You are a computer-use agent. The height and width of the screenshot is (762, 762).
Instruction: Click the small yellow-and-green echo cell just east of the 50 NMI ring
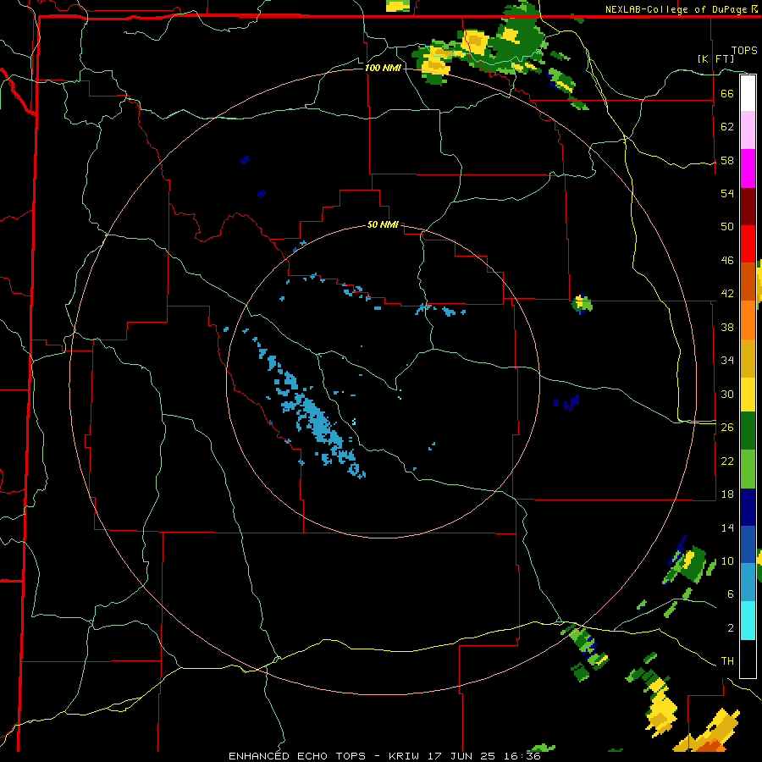click(582, 304)
